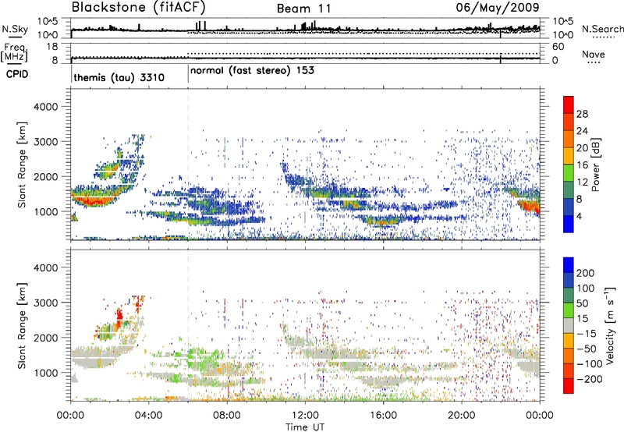Click the "08:00" time axis label
624x432 pixels.
[227, 416]
